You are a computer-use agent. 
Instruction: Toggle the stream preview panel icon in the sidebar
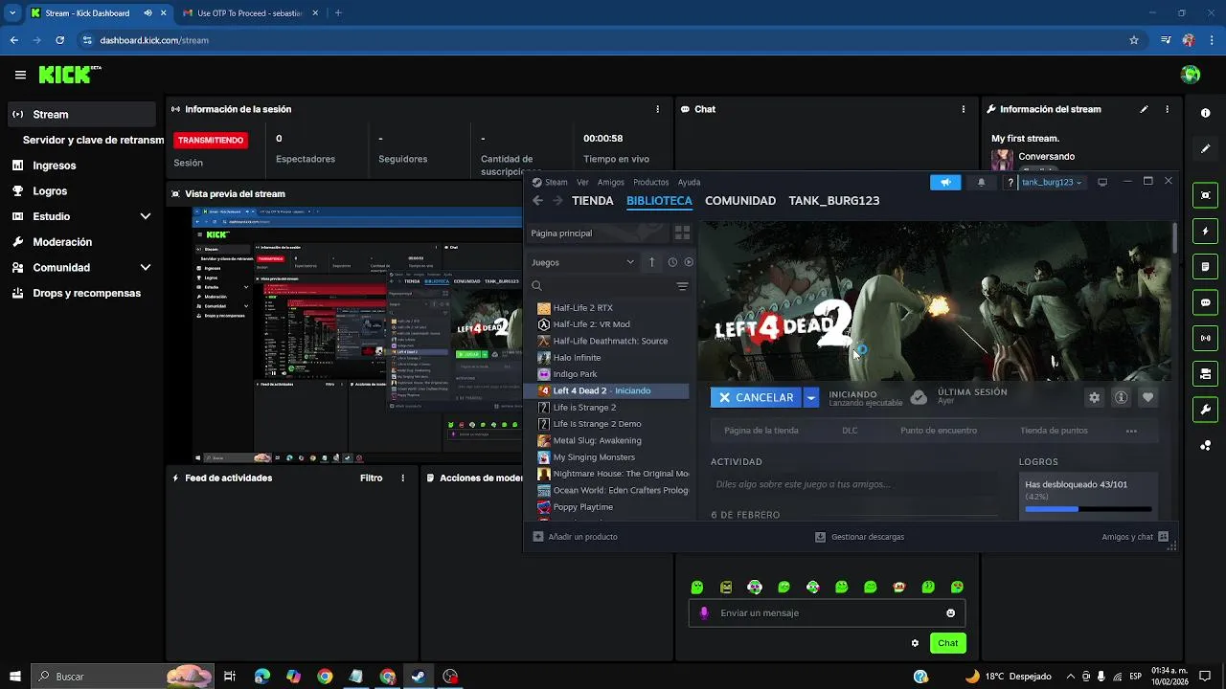[x=1205, y=195]
